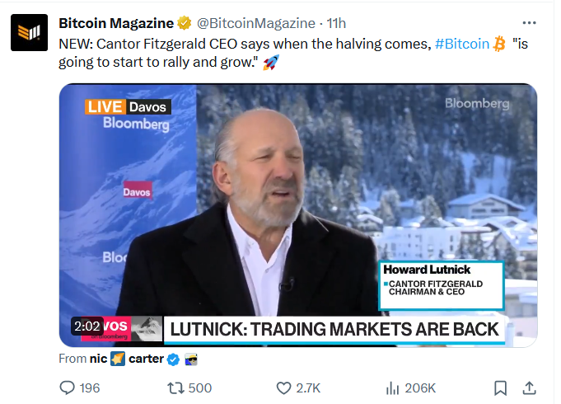This screenshot has height=404, width=561.
Task: Click the orange Bitcoin symbol emoji
Action: tap(498, 43)
